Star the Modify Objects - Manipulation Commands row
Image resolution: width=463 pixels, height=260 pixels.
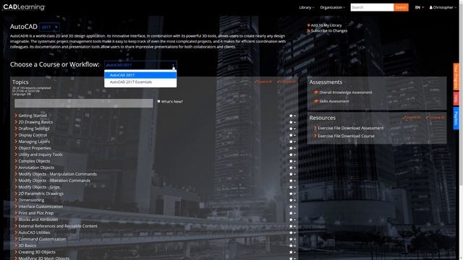[291, 174]
